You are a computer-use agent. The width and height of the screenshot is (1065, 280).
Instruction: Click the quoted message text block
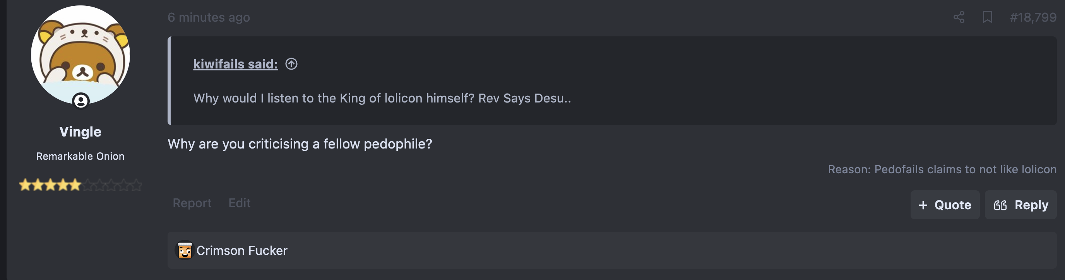pos(382,98)
